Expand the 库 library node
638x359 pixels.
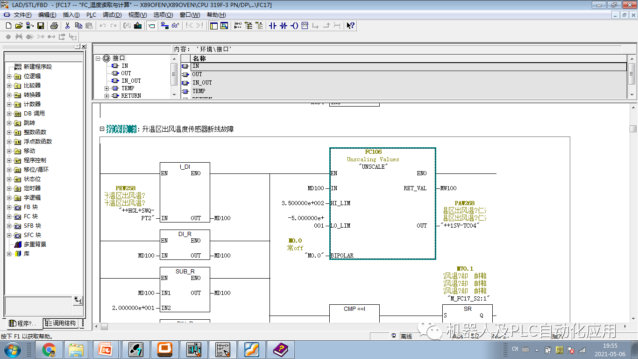pyautogui.click(x=9, y=254)
